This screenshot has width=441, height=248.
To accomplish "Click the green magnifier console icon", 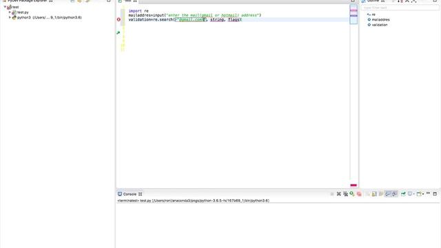I will (352, 194).
